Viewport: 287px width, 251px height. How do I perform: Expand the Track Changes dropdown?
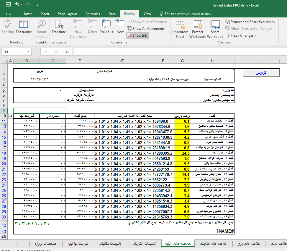(x=241, y=35)
